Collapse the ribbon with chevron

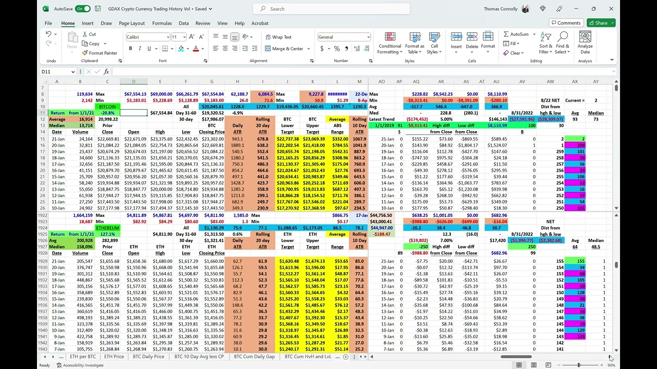tap(611, 60)
